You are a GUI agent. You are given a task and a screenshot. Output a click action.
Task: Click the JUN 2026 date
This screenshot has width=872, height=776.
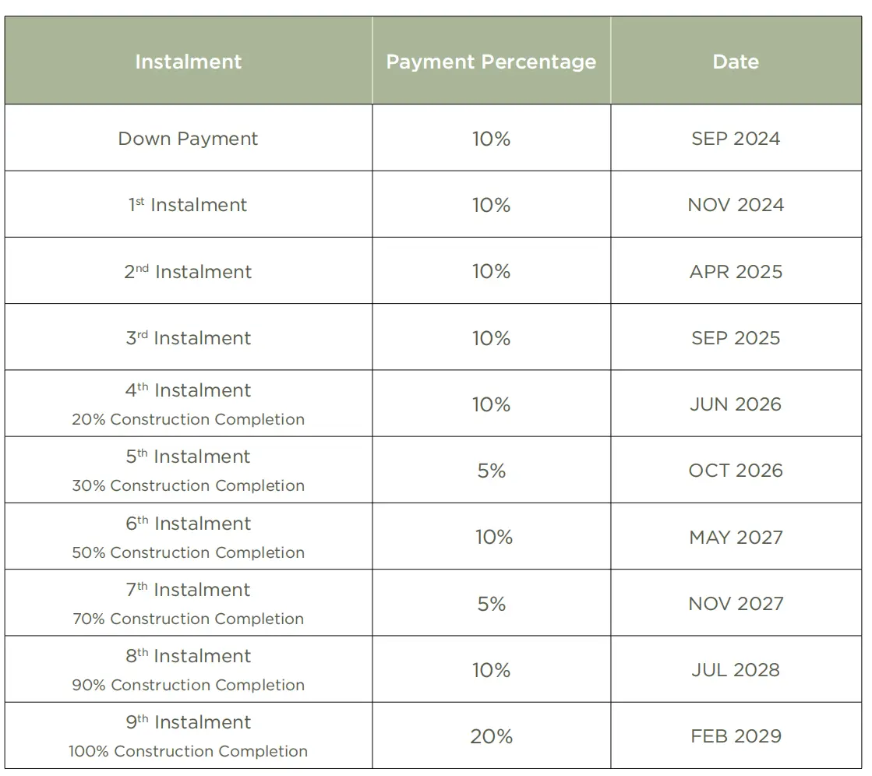(x=736, y=404)
